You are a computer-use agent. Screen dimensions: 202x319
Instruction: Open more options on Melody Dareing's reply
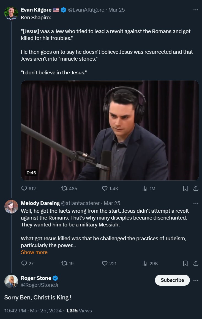click(196, 203)
